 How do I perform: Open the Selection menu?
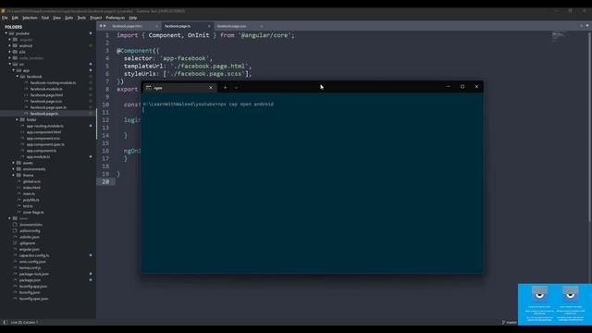pos(30,18)
